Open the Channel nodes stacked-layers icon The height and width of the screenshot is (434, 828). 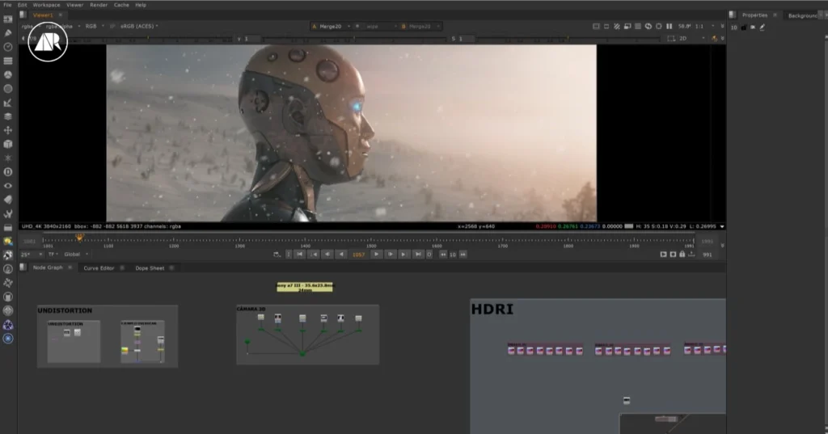point(8,61)
